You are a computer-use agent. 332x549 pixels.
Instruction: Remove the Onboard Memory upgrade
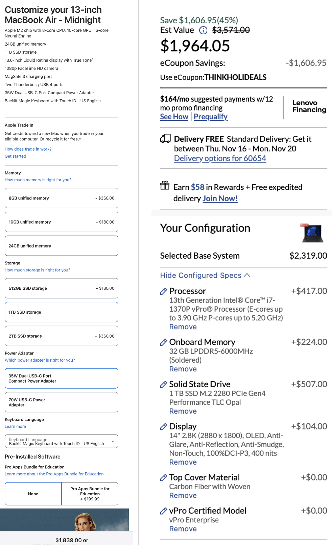pos(183,369)
